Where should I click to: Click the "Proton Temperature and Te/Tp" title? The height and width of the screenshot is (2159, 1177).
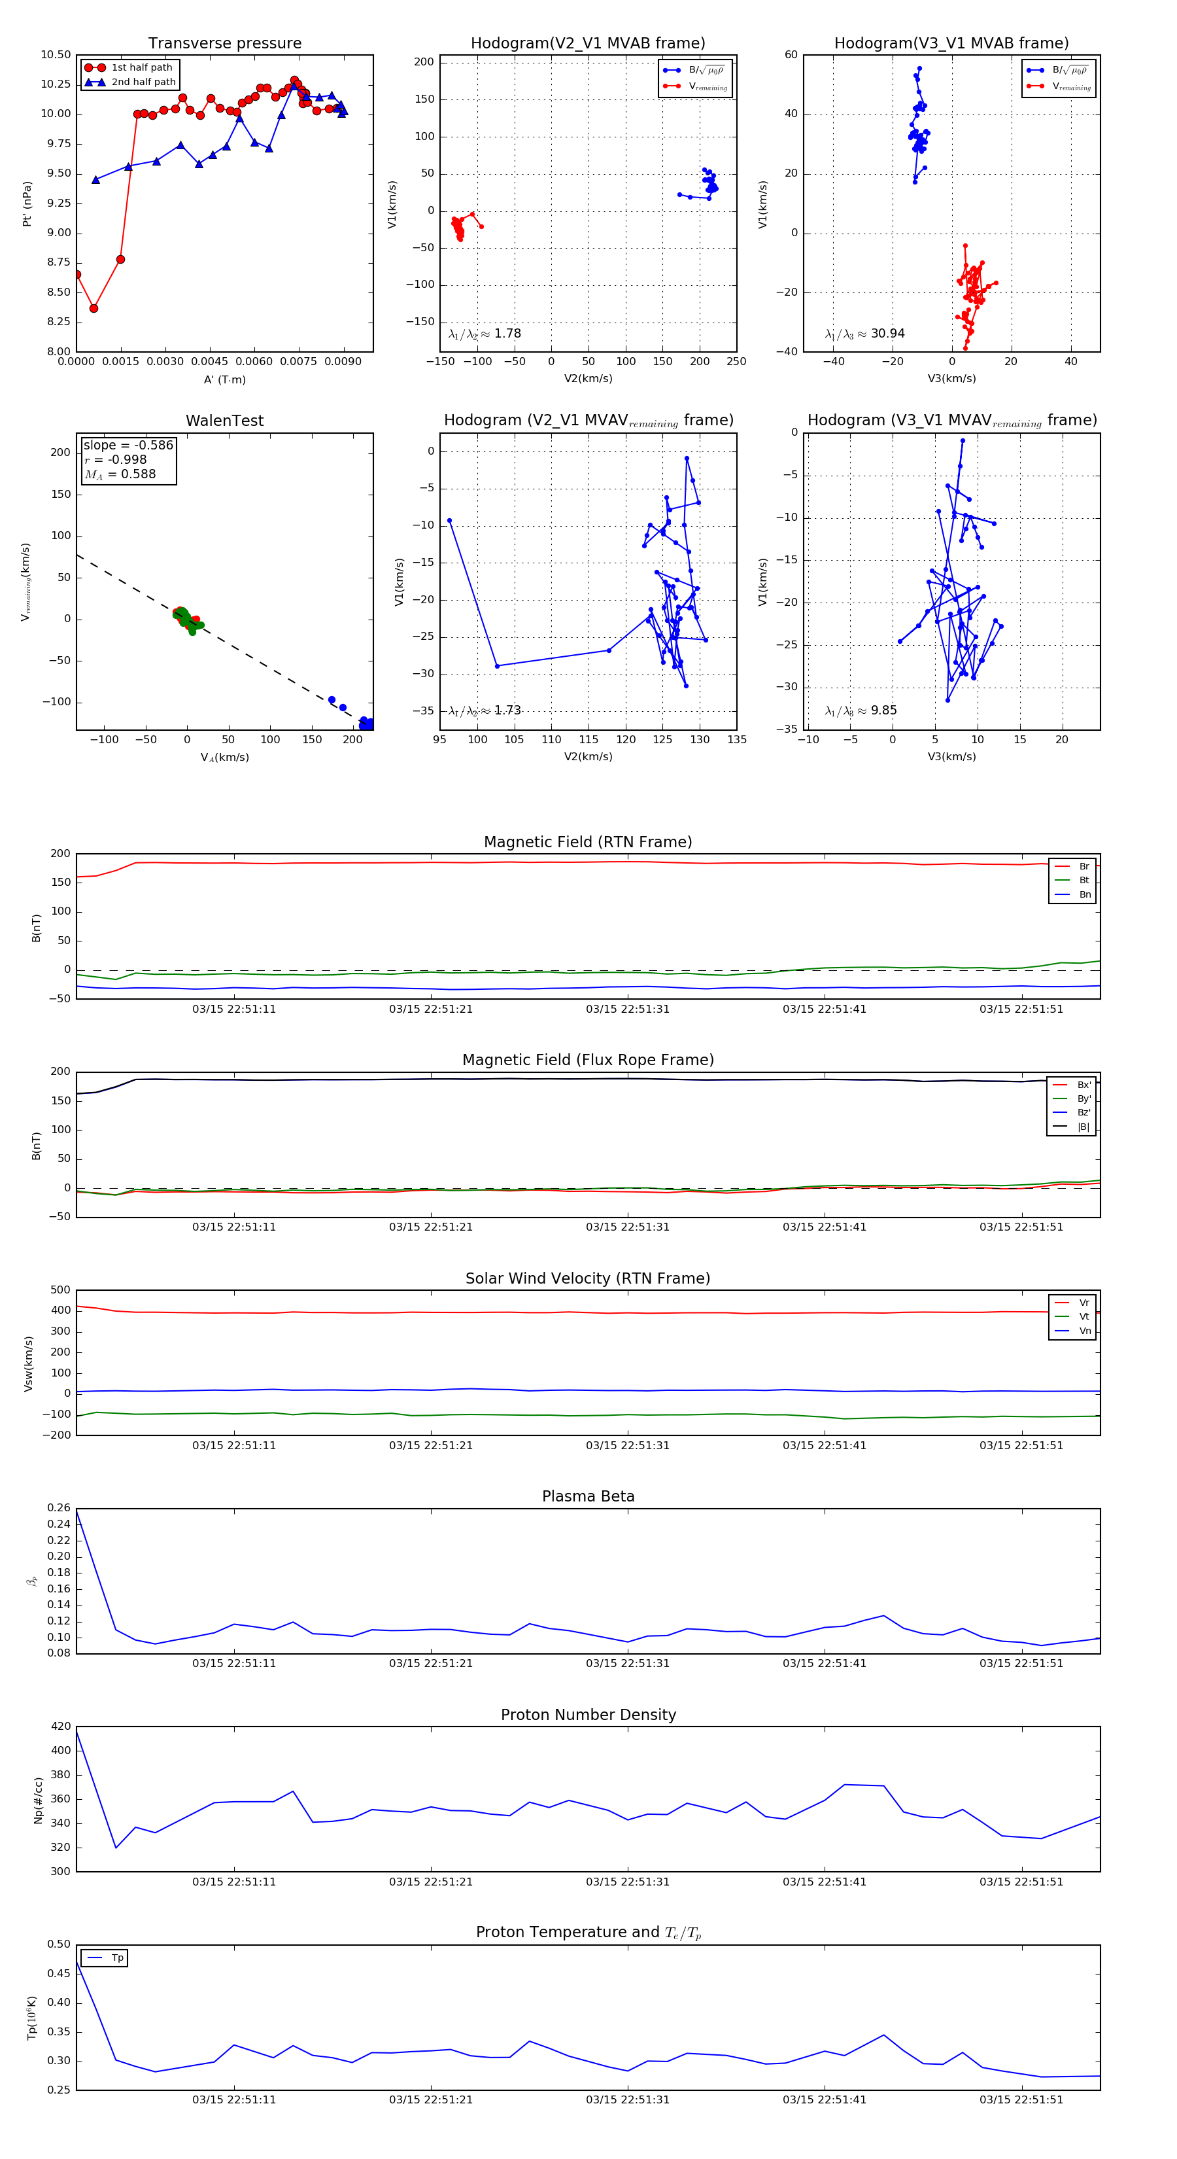[588, 1933]
